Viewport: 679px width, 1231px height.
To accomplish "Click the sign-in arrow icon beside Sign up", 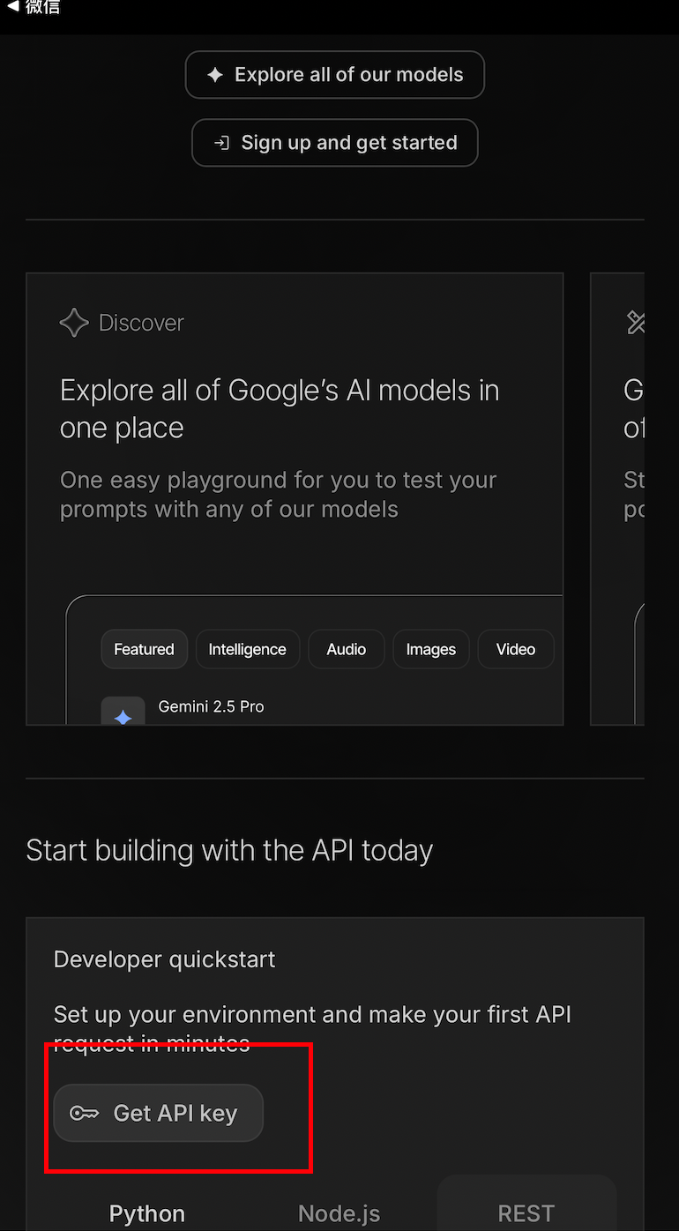I will [221, 143].
